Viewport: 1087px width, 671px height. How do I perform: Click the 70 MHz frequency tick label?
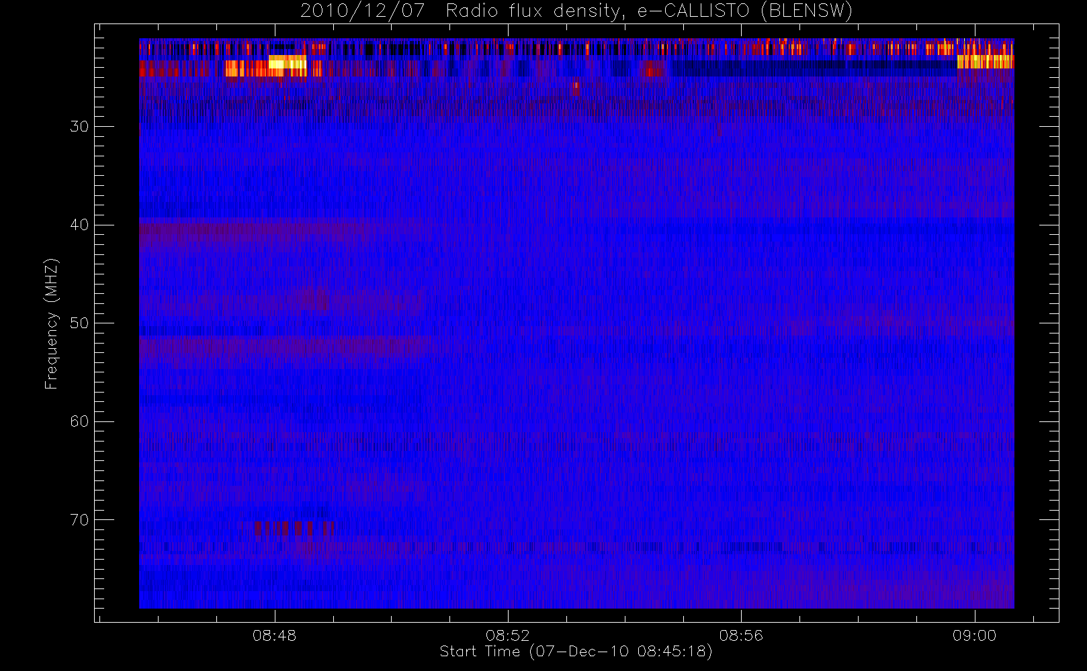coord(79,519)
